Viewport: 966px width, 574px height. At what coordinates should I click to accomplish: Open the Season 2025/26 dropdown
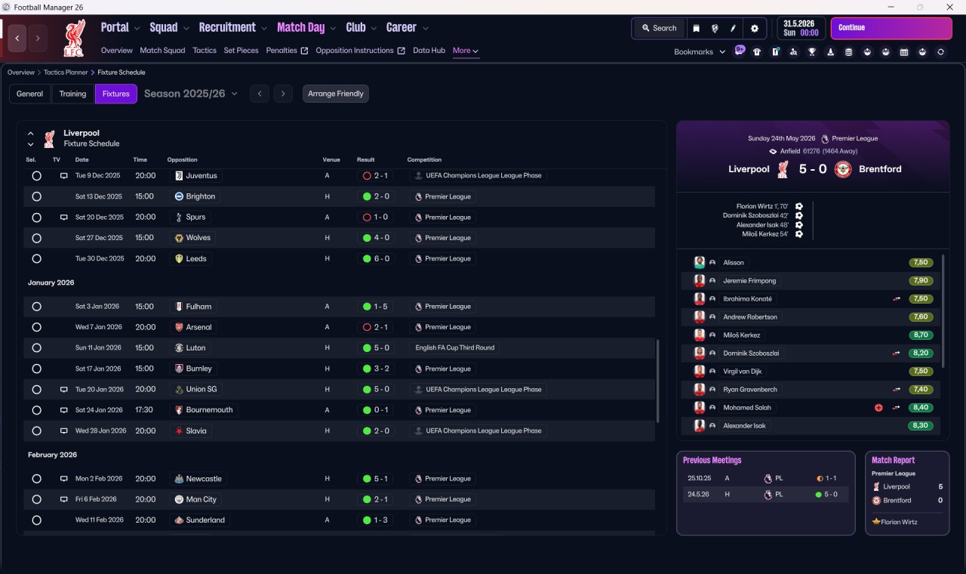pos(191,94)
